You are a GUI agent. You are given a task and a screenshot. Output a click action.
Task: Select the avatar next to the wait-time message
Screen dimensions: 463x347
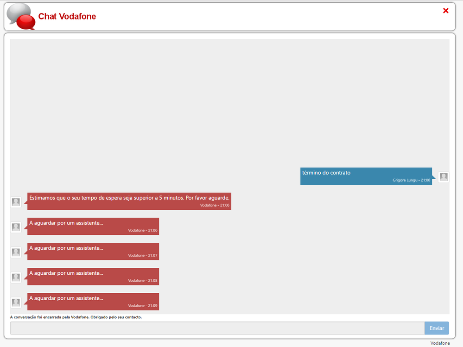coord(16,202)
